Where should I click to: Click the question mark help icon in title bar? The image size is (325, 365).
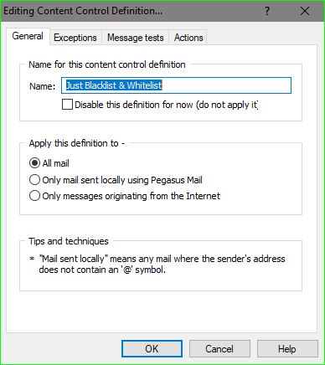click(x=267, y=11)
